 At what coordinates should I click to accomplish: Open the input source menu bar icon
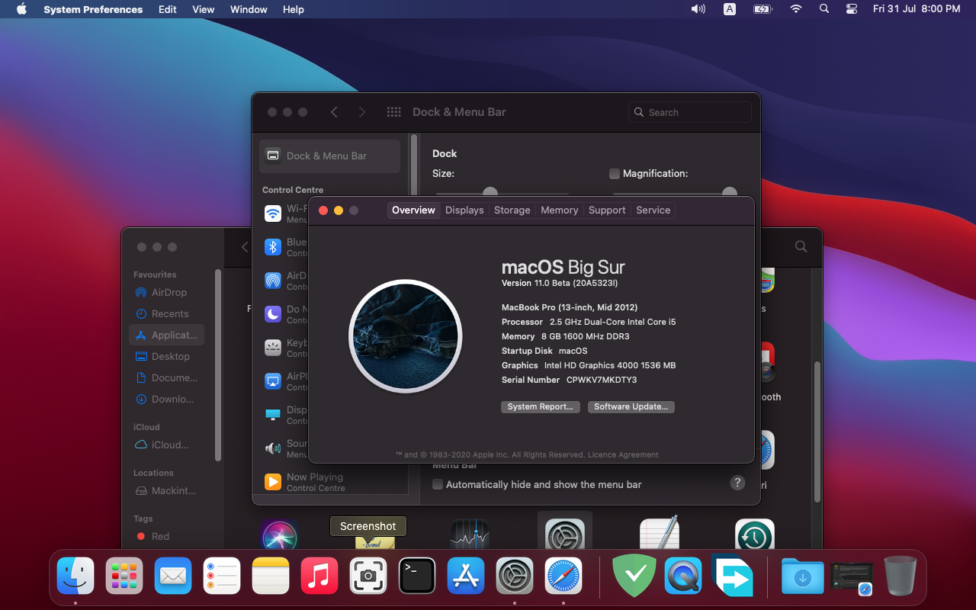pos(730,9)
